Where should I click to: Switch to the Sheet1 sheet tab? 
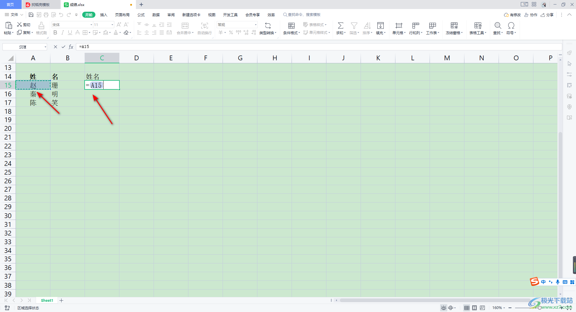pos(47,300)
